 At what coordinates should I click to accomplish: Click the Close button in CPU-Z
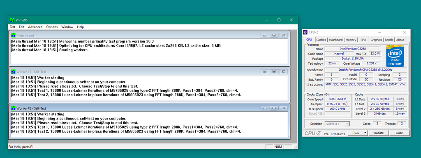point(399,133)
